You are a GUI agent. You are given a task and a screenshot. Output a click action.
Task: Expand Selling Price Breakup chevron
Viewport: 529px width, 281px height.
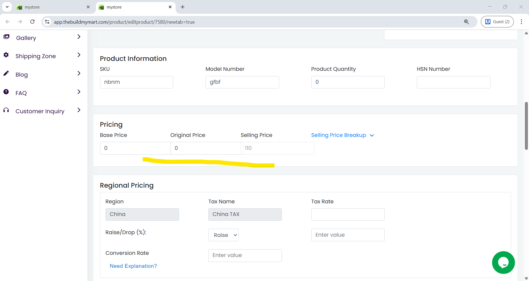(x=372, y=135)
